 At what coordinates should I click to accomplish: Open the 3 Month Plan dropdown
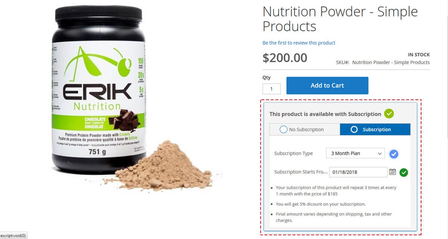coord(355,153)
